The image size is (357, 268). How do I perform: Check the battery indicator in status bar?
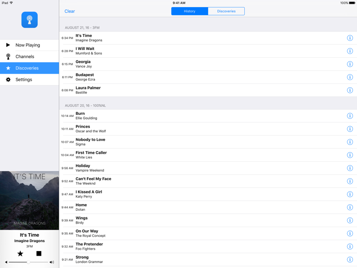coord(352,3)
